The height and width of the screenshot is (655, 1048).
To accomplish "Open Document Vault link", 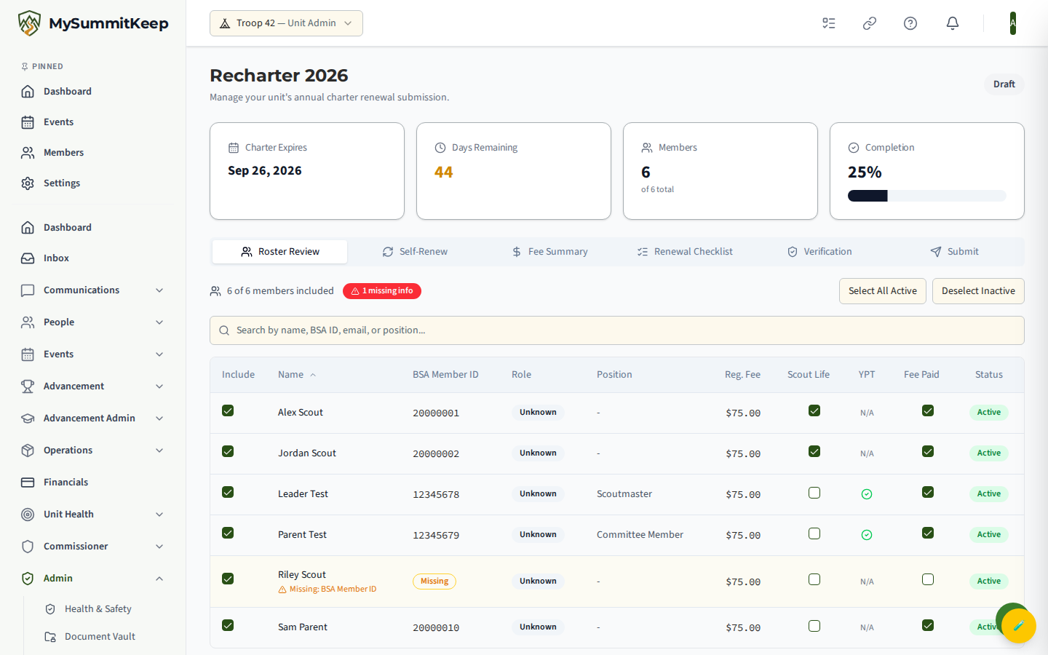I will coord(100,636).
